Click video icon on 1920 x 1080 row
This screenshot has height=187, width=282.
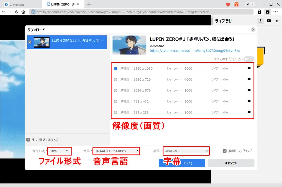(249, 68)
